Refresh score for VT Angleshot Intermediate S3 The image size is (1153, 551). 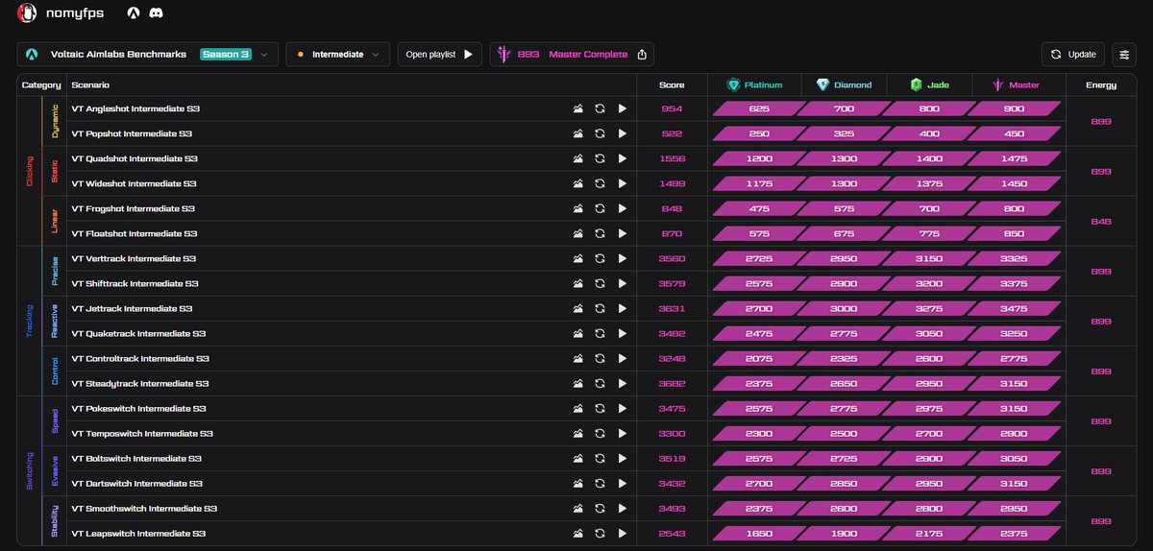pos(600,108)
